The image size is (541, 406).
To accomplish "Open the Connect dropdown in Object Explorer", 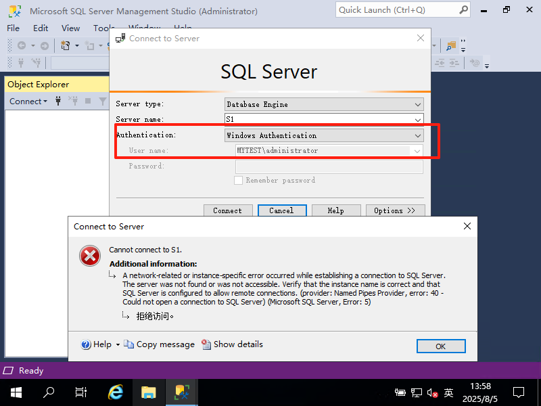I will coord(28,101).
